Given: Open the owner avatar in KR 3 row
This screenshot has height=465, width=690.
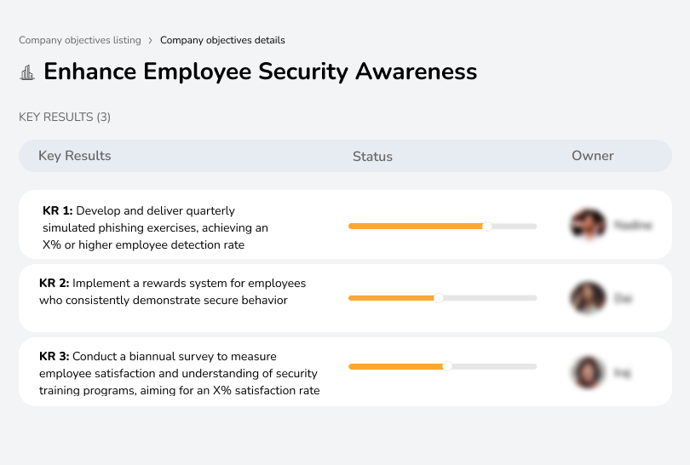Looking at the screenshot, I should pyautogui.click(x=588, y=372).
